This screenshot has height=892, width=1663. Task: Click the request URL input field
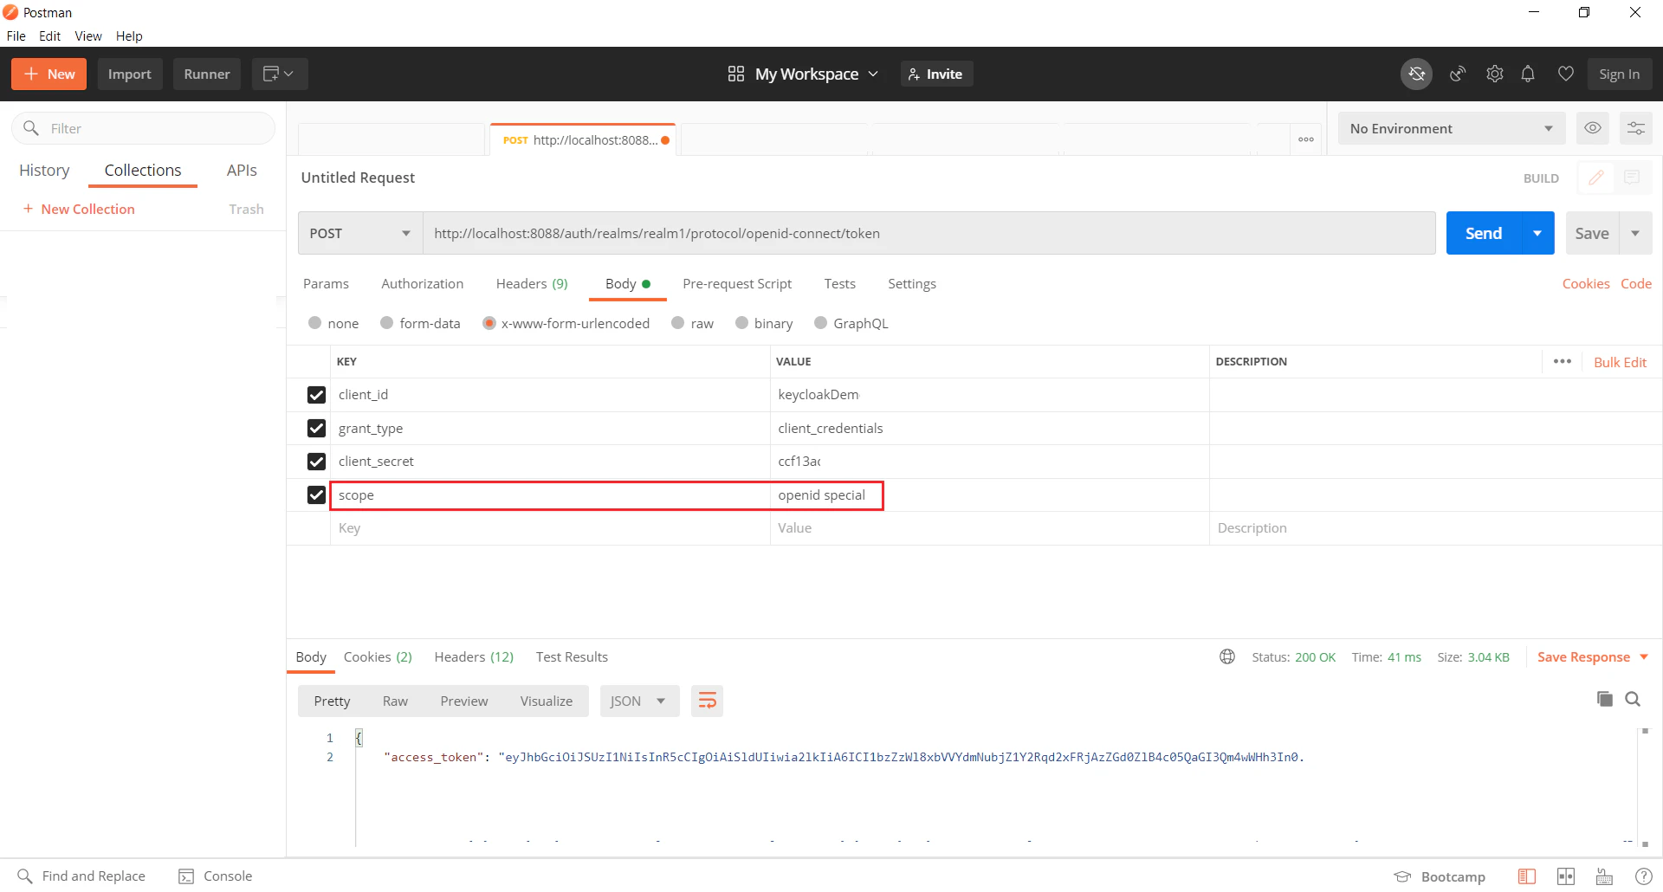pos(929,233)
